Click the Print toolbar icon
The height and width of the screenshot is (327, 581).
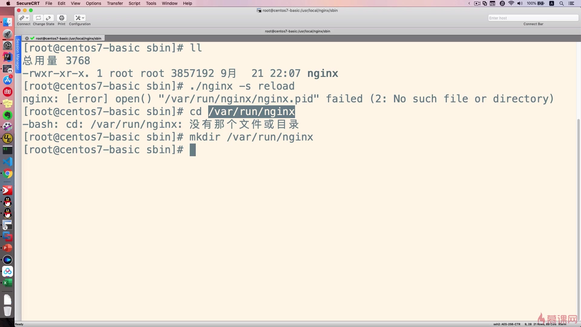click(61, 18)
